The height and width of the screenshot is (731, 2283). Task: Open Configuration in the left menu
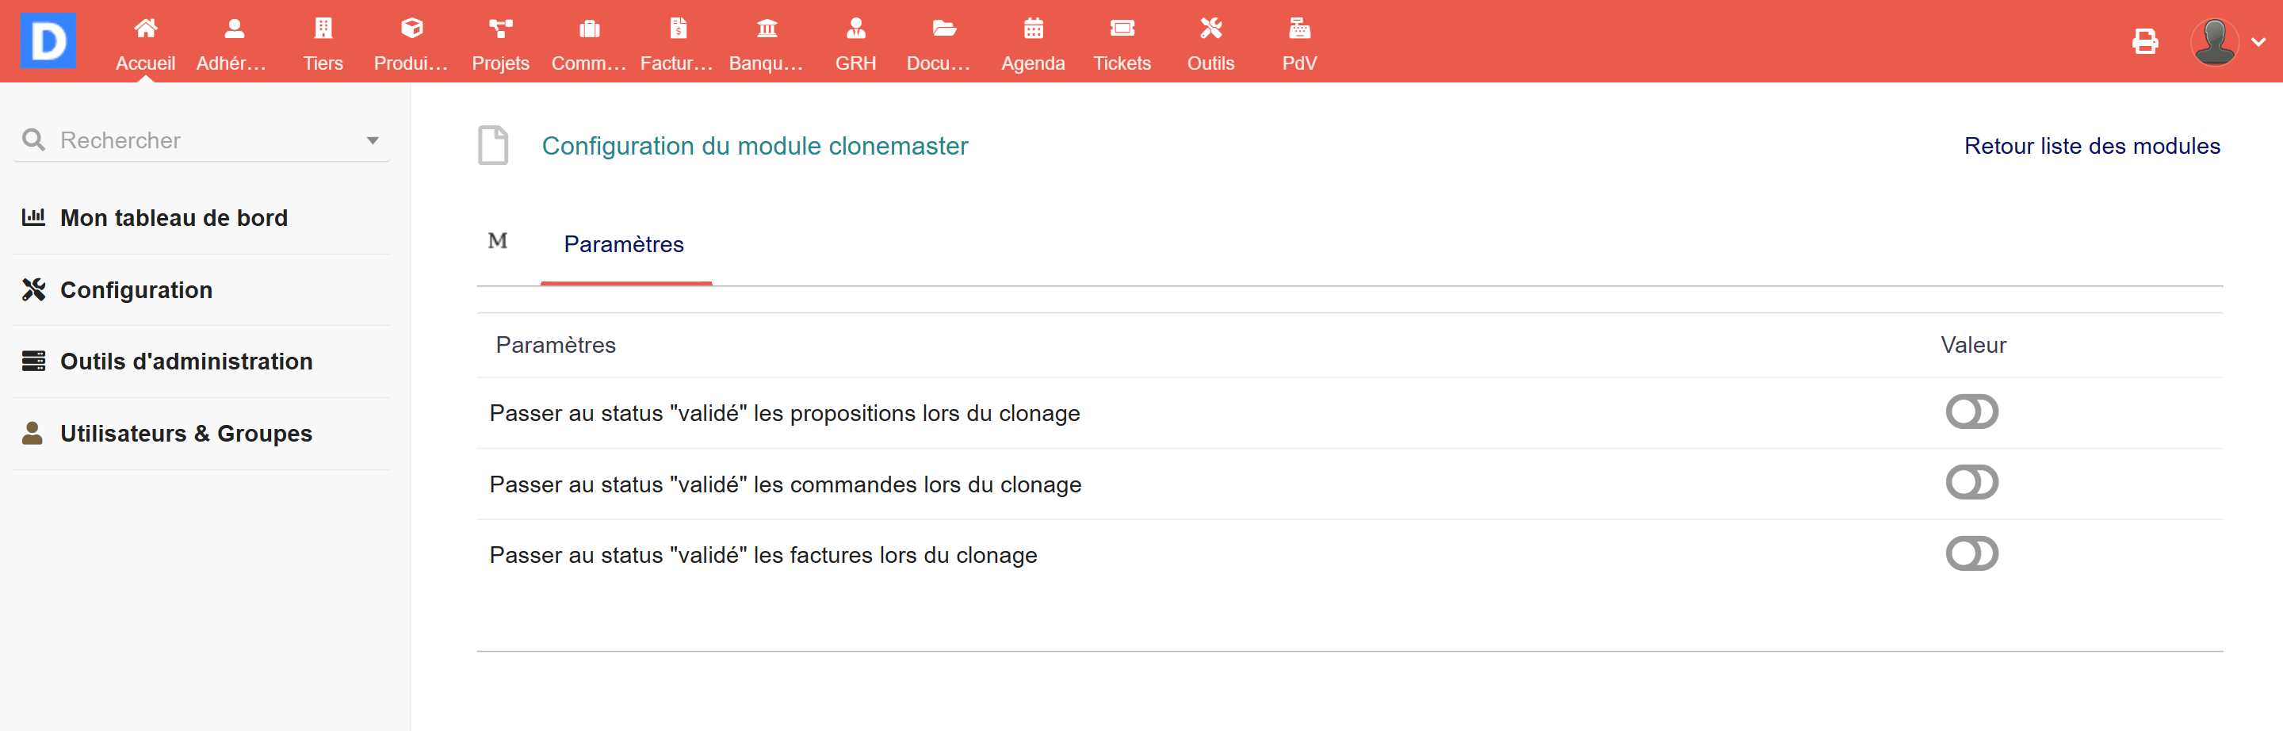pyautogui.click(x=136, y=289)
